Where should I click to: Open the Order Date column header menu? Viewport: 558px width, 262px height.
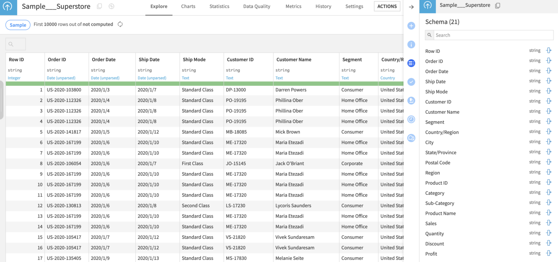104,59
